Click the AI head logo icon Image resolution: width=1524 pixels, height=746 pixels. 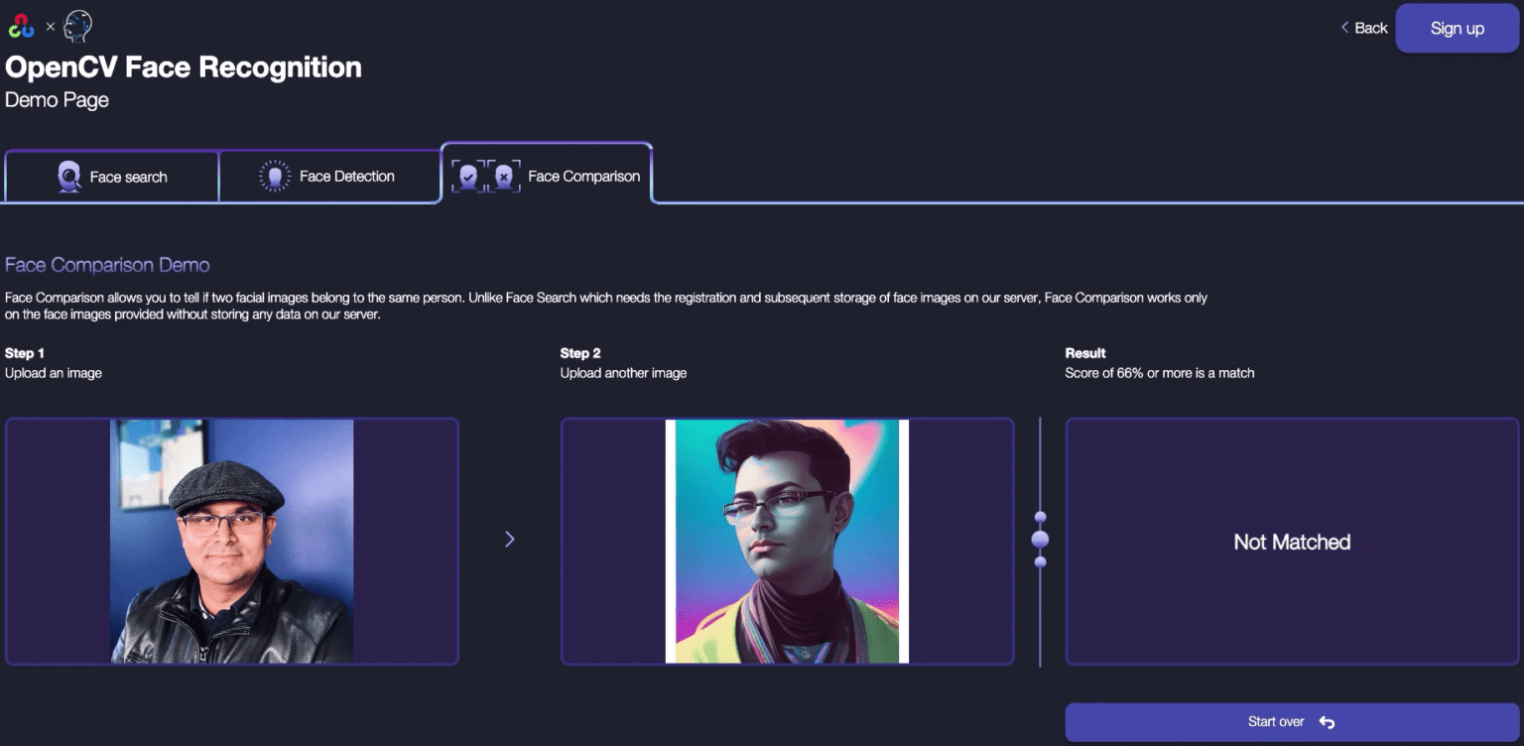pyautogui.click(x=77, y=27)
